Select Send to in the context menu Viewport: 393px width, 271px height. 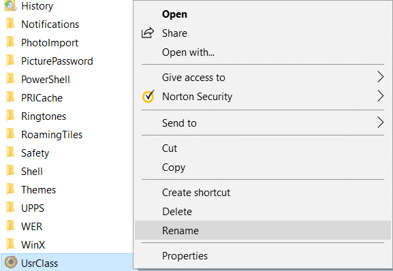click(x=263, y=123)
